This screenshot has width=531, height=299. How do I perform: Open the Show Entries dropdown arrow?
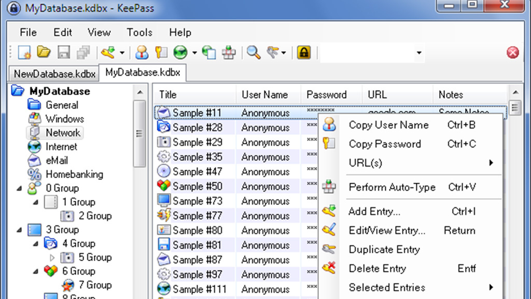[284, 53]
